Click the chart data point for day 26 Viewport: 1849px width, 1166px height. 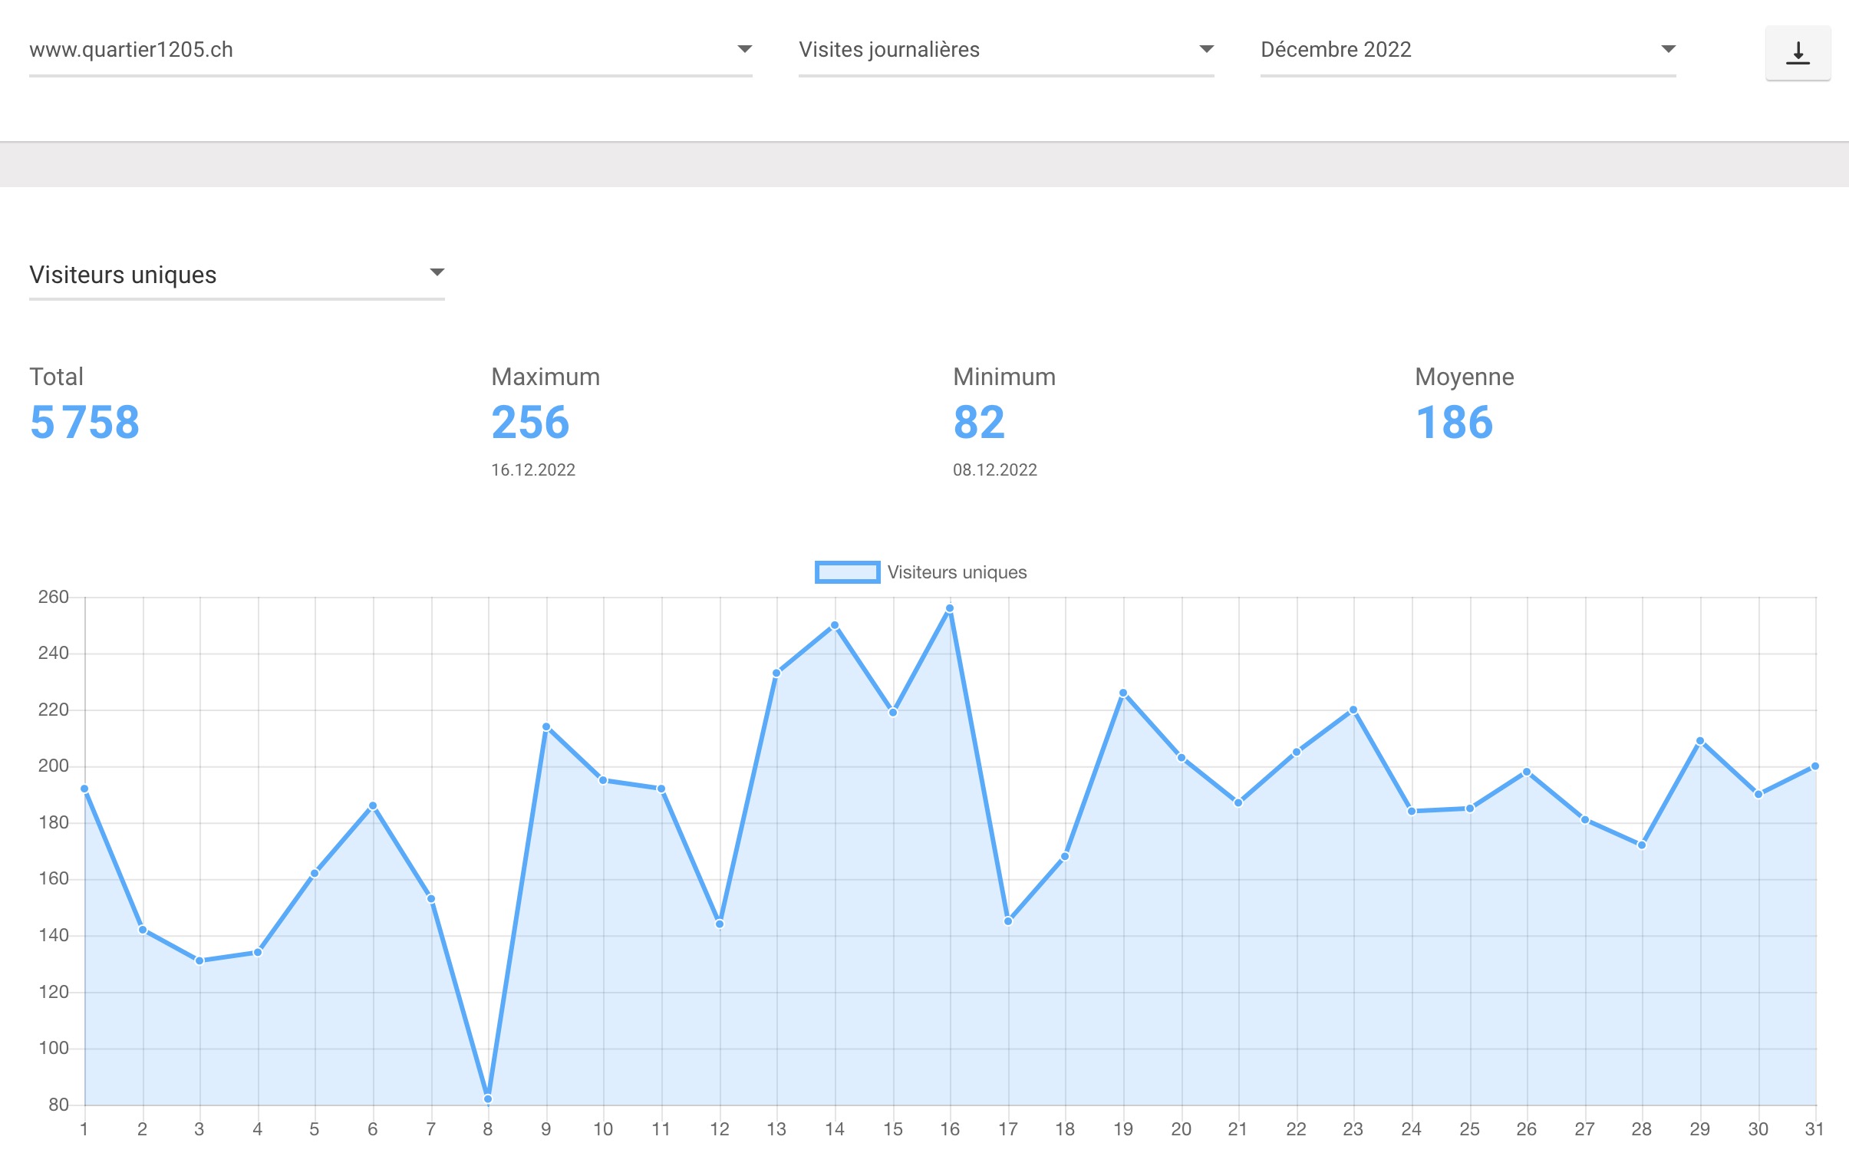tap(1527, 772)
